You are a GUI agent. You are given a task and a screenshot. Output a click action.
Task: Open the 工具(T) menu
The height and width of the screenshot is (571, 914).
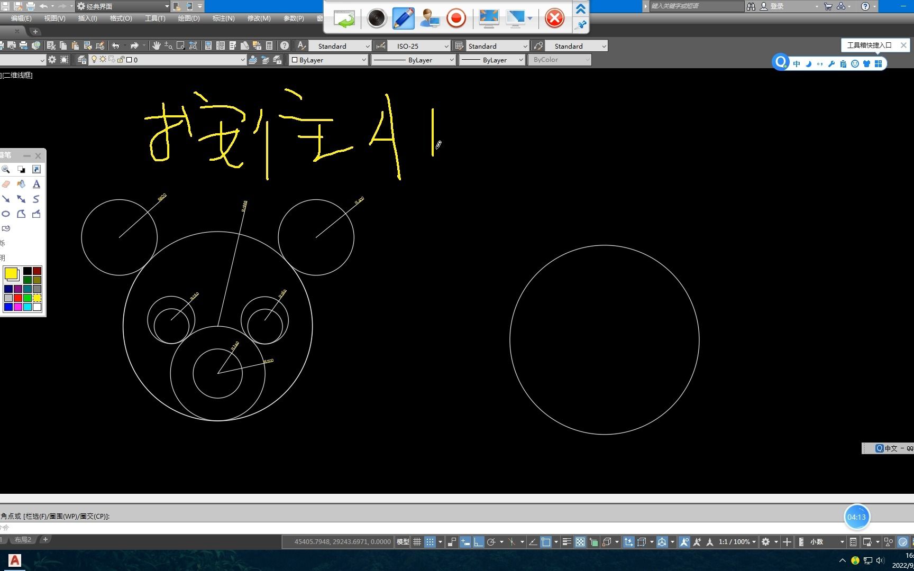coord(155,18)
